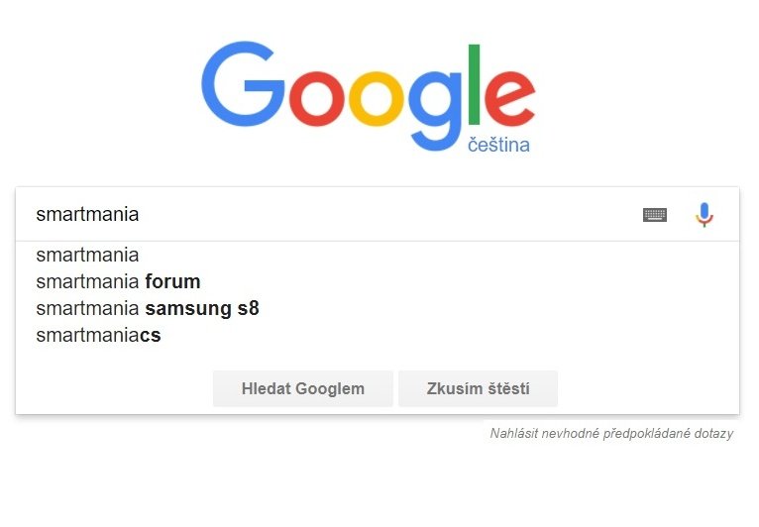Click the Hledat Googlem button
759x527 pixels.
point(303,388)
